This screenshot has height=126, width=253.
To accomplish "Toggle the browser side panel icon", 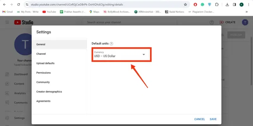I will [x=234, y=4].
